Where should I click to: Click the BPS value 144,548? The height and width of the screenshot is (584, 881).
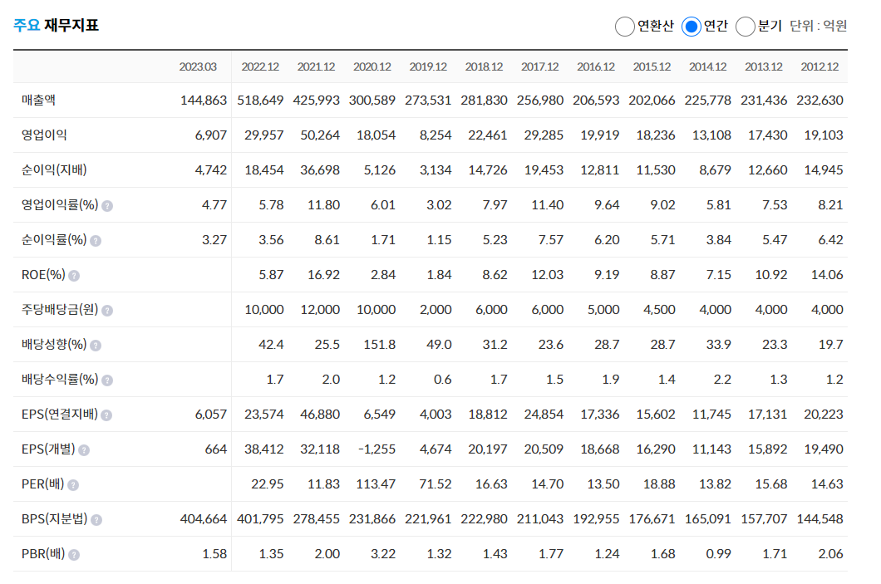(819, 519)
